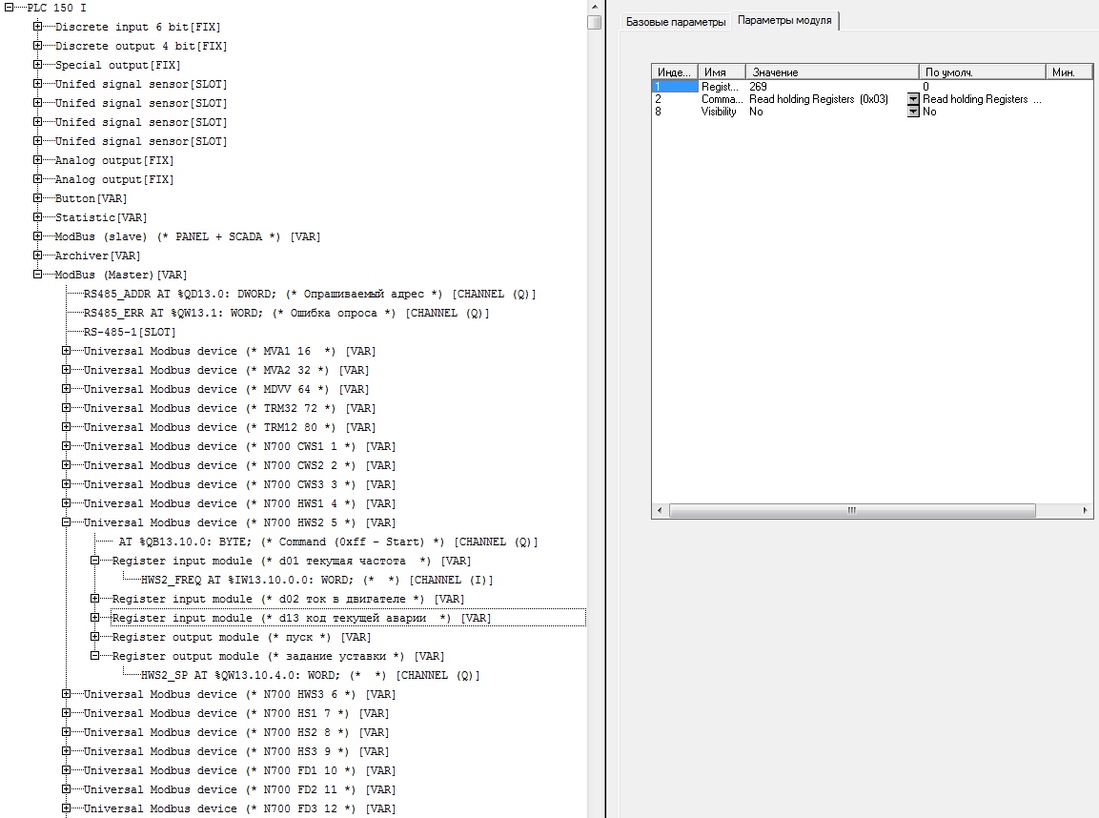Expand the Archiver[VAR] tree node
The image size is (1099, 818).
[37, 256]
